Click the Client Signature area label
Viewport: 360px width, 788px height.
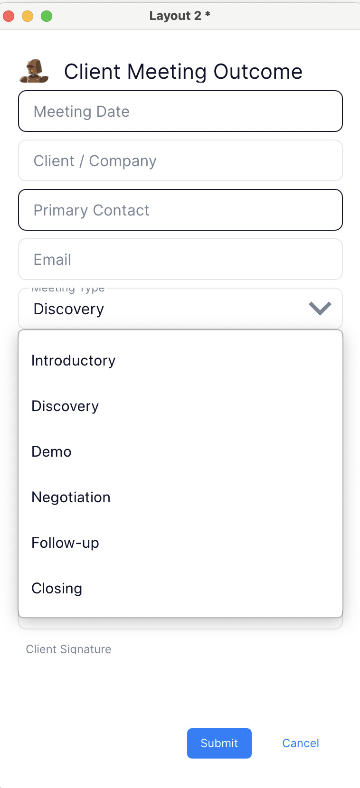[x=69, y=649]
